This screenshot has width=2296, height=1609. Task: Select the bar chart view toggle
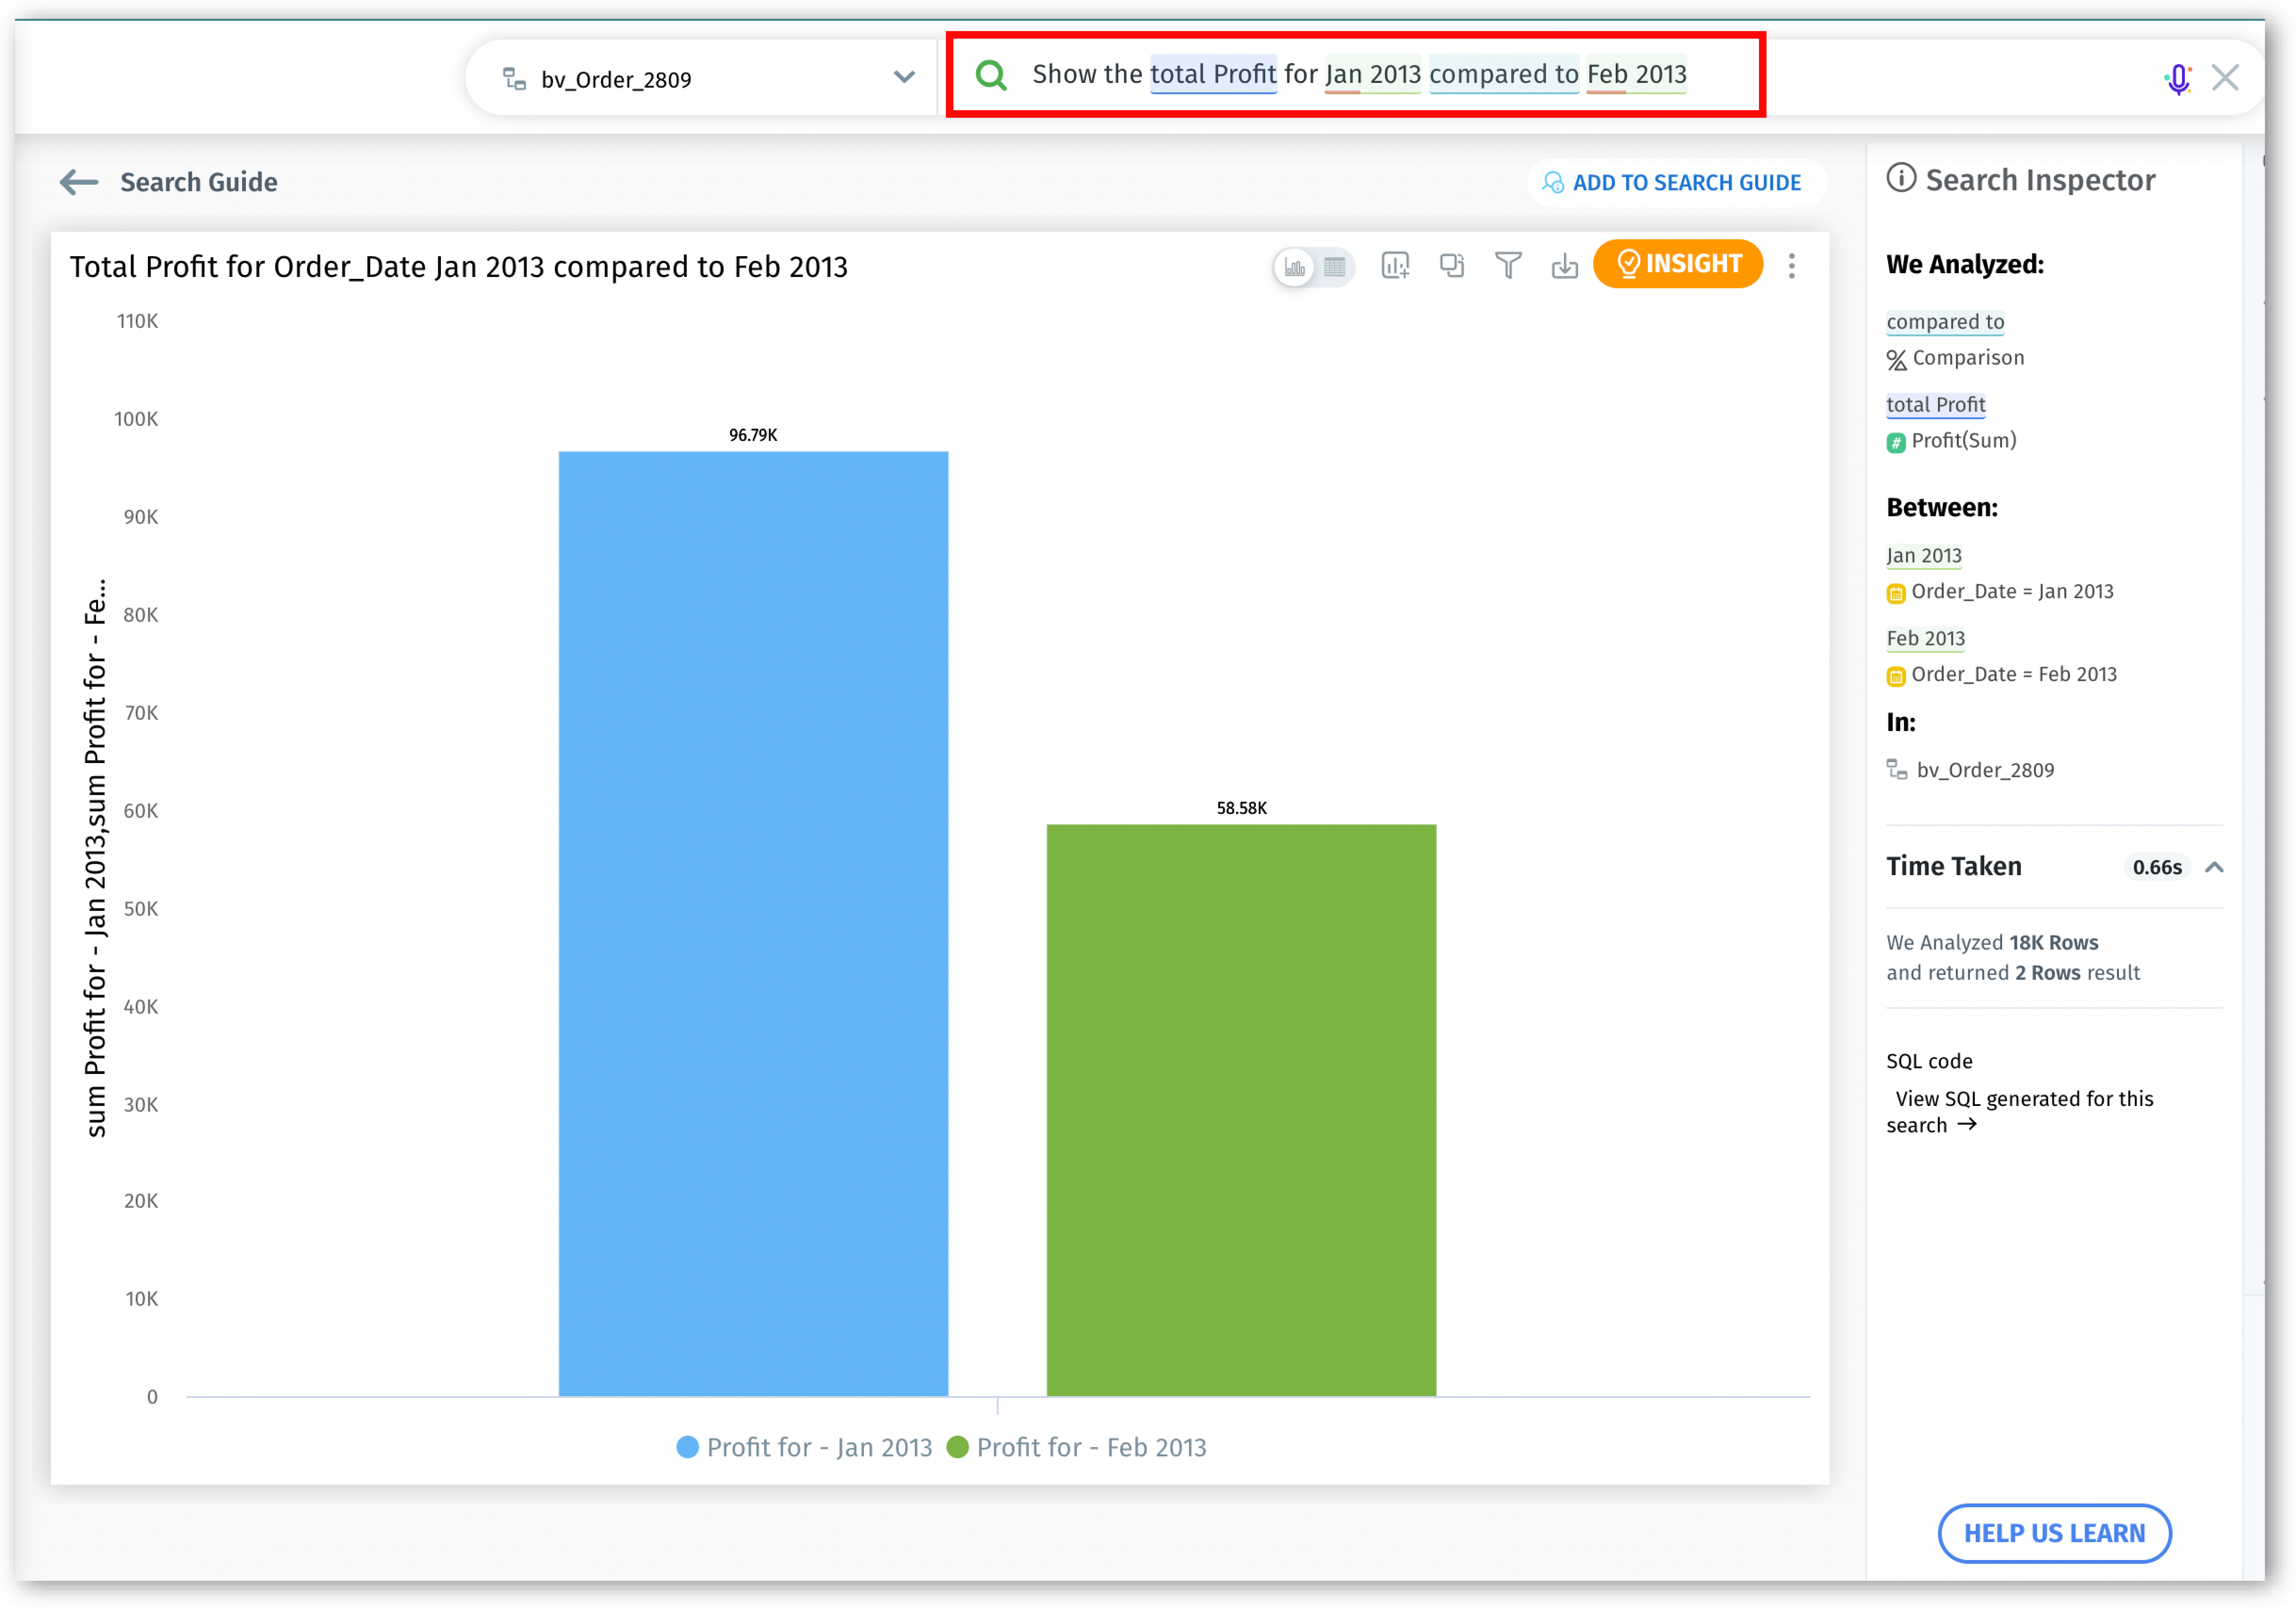click(x=1295, y=267)
